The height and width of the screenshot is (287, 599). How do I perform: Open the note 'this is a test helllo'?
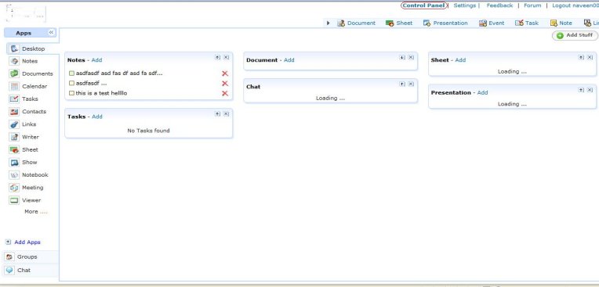(102, 93)
